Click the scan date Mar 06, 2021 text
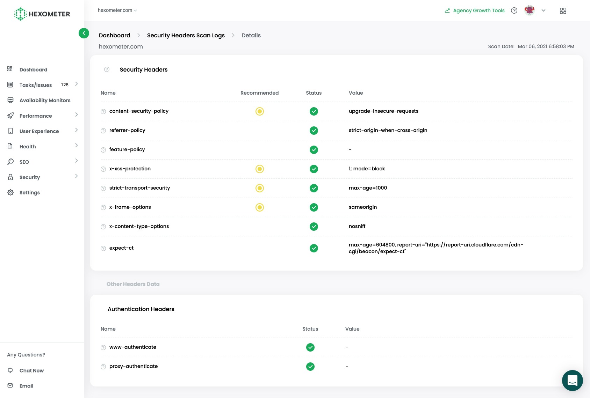The image size is (590, 398). click(546, 46)
